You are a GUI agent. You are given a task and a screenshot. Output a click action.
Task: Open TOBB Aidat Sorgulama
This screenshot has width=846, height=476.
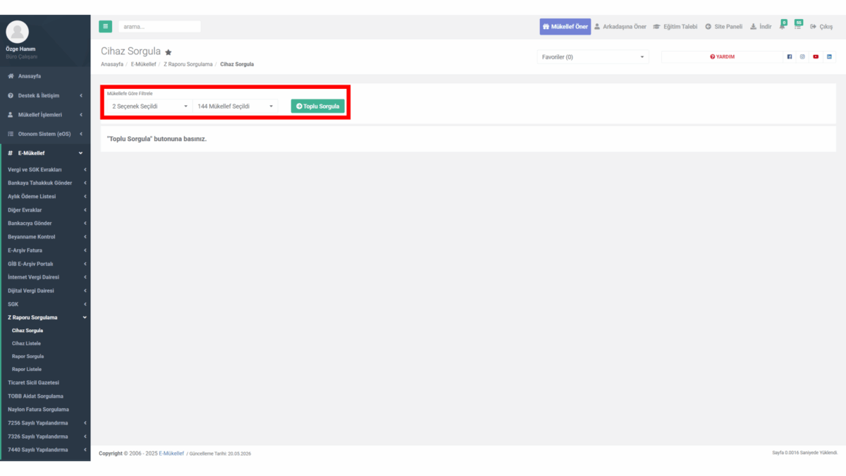click(45, 396)
